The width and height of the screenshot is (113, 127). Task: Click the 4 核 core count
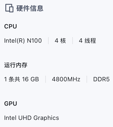pyautogui.click(x=60, y=41)
